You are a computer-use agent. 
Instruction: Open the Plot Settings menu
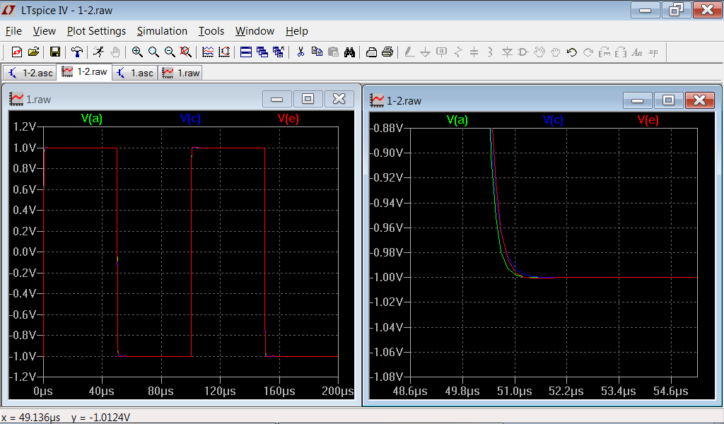point(96,31)
